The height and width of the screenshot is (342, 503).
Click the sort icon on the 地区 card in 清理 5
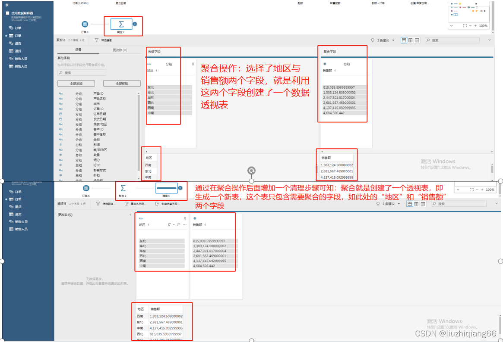[x=170, y=224]
